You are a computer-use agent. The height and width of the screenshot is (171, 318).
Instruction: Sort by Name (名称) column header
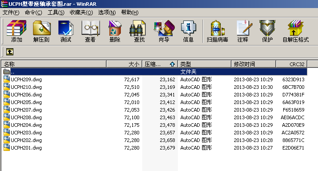(x=54, y=64)
